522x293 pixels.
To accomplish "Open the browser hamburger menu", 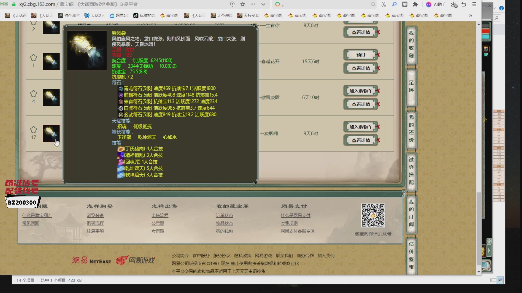I will [x=474, y=4].
